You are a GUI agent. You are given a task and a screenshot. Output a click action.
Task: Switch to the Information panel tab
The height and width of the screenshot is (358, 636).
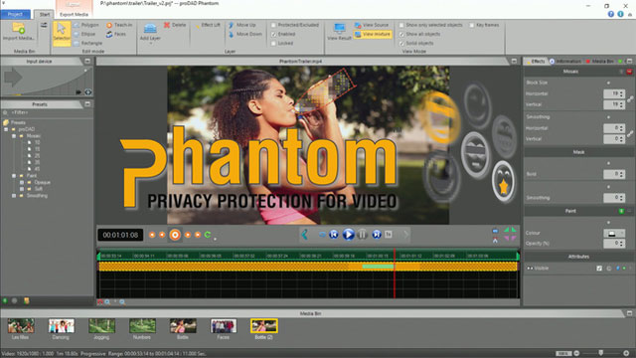click(565, 62)
